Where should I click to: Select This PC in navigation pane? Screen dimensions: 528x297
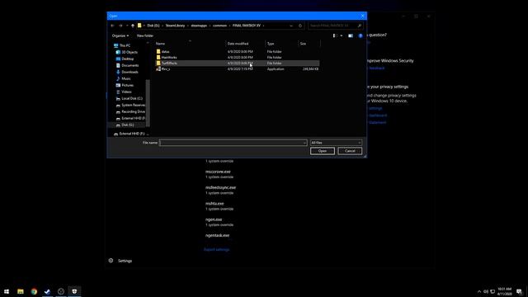[x=125, y=45]
